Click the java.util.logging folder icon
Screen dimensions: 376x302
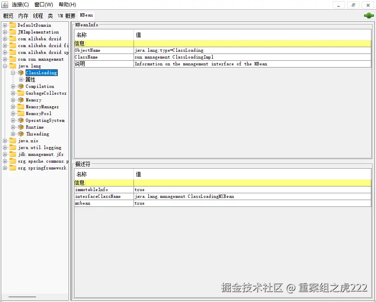coord(12,147)
